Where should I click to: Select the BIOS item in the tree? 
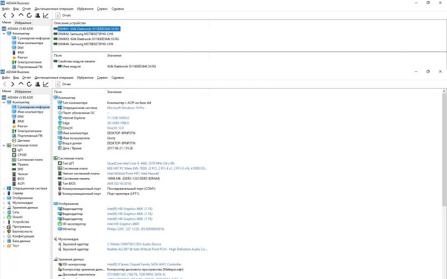click(x=20, y=179)
